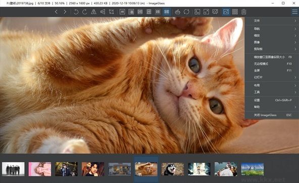This screenshot has width=299, height=183.
Task: Enable Scale to height mode
Action: pos(148,12)
